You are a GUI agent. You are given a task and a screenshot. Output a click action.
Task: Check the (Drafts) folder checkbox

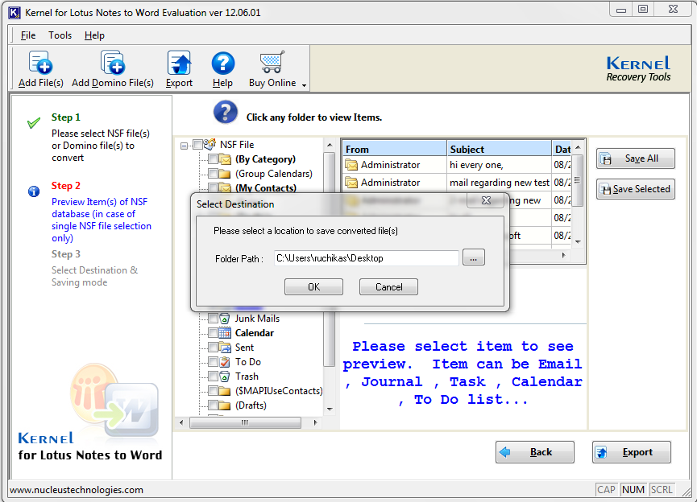click(x=213, y=405)
